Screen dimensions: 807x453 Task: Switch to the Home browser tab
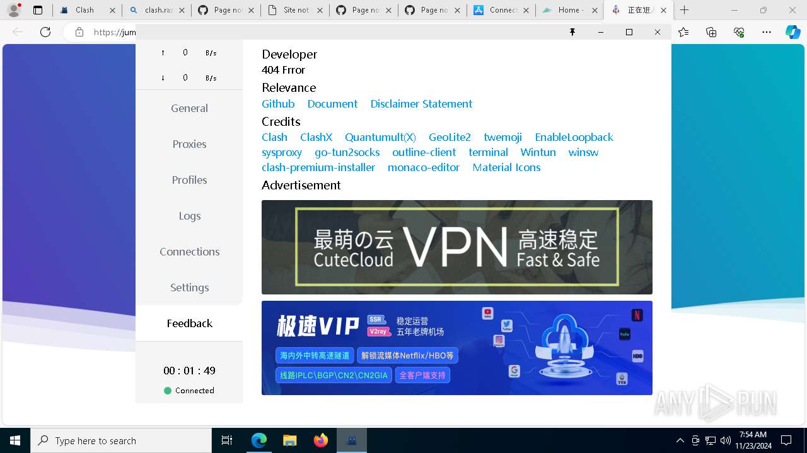(571, 10)
